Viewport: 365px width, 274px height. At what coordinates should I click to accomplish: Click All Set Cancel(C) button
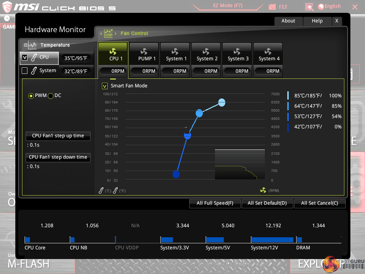coord(320,203)
